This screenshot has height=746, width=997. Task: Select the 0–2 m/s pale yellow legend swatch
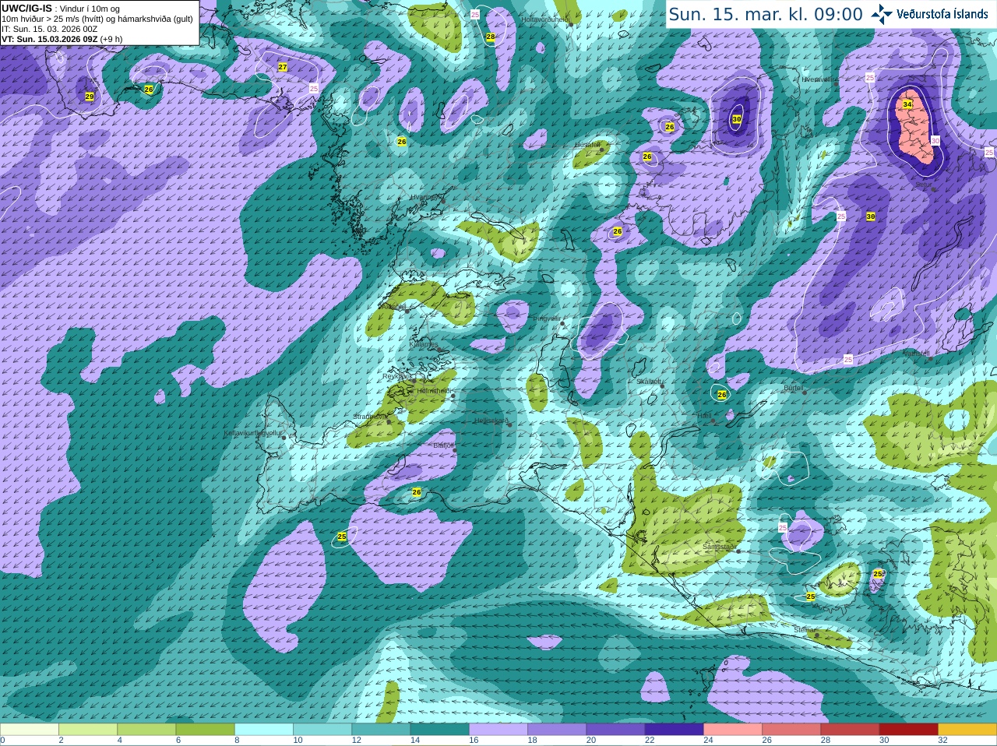[30, 730]
